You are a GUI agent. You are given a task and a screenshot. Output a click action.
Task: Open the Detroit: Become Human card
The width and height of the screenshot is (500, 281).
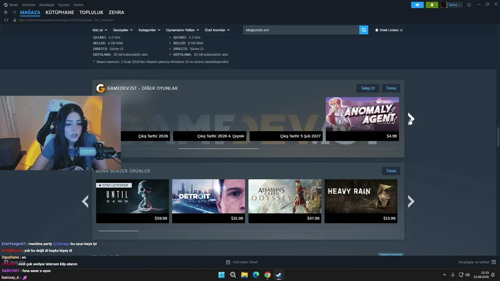[x=209, y=201]
